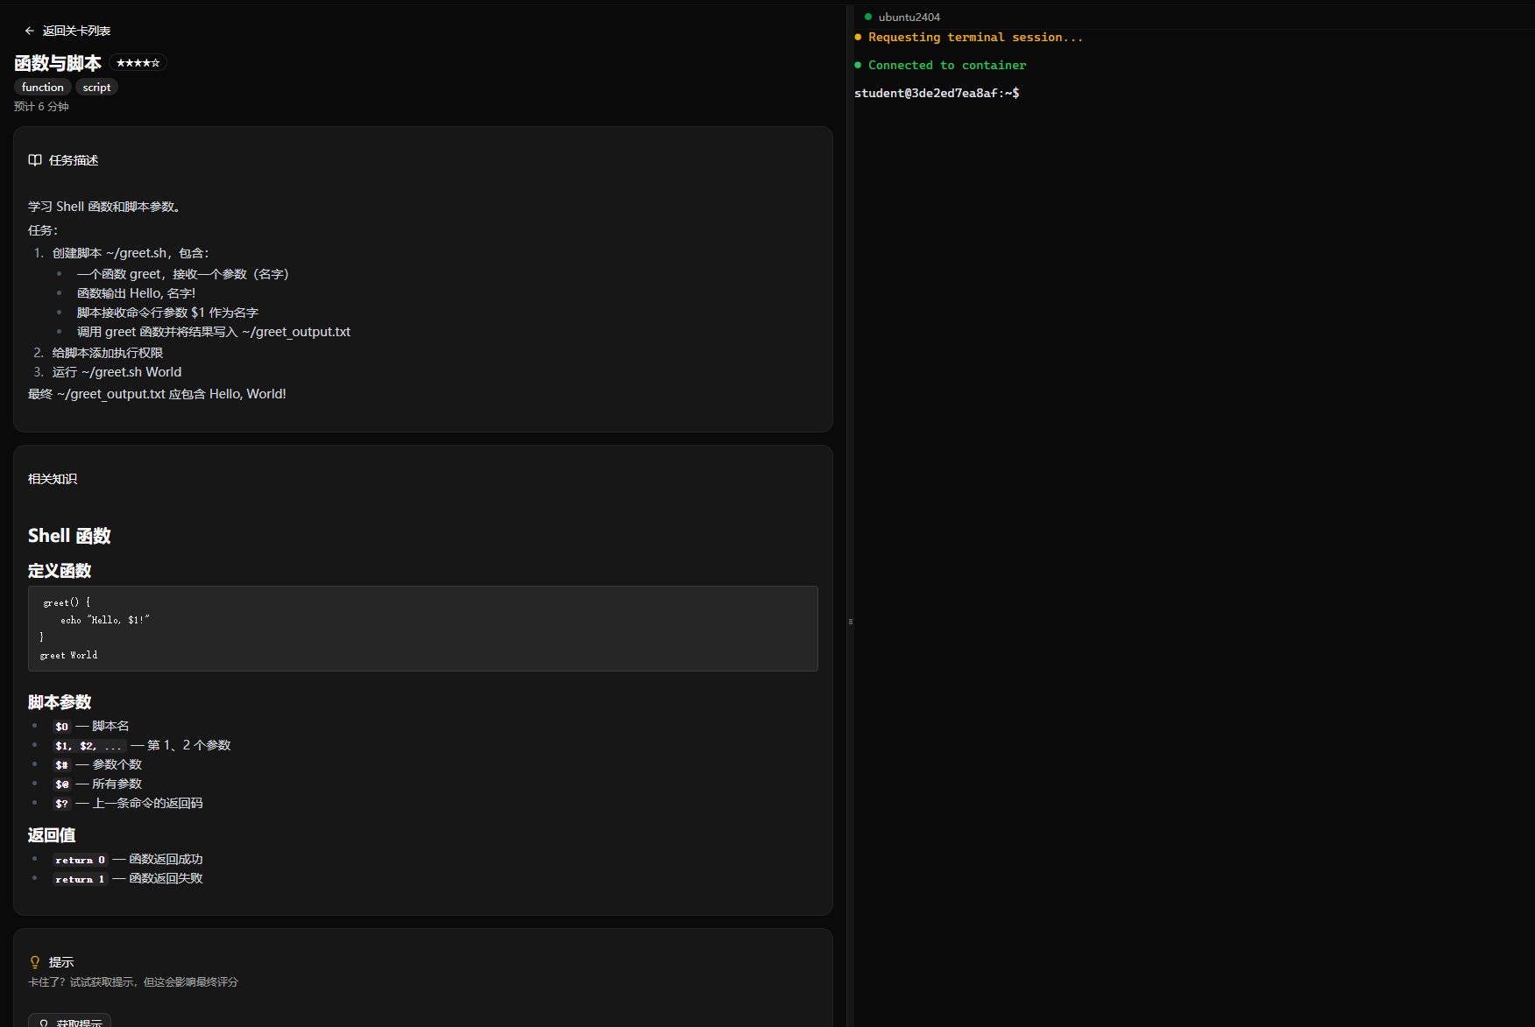1535x1027 pixels.
Task: Click the 获取提示 button
Action: pyautogui.click(x=69, y=1021)
